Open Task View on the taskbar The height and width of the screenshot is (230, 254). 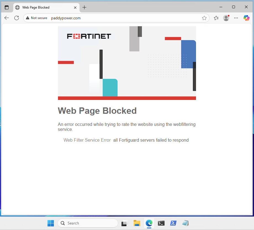tap(125, 223)
